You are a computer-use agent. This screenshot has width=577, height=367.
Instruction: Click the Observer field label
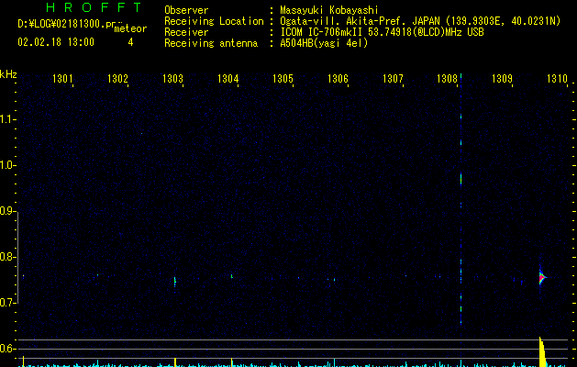(x=186, y=10)
